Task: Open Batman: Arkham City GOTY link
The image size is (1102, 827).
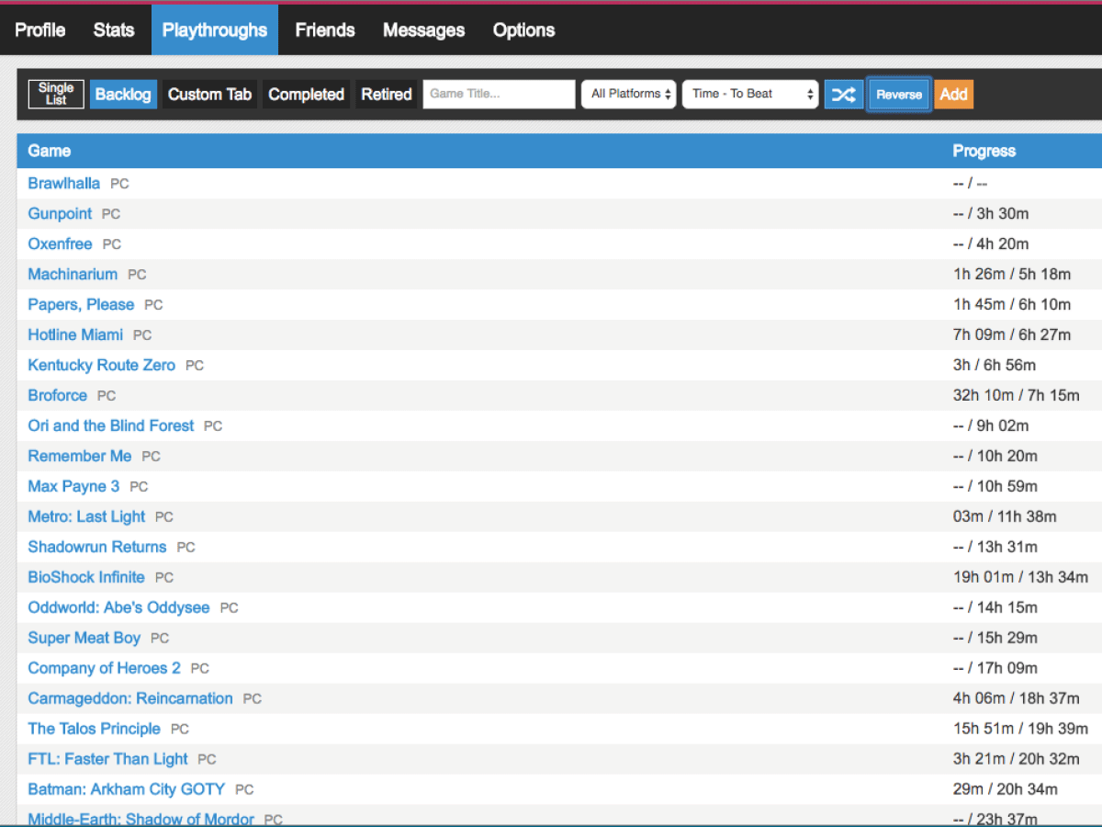Action: [x=127, y=789]
